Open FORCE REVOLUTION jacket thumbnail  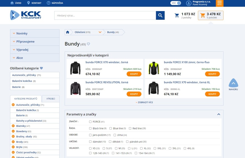[75, 88]
